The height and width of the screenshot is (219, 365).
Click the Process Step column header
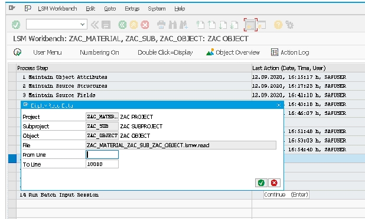coord(134,68)
